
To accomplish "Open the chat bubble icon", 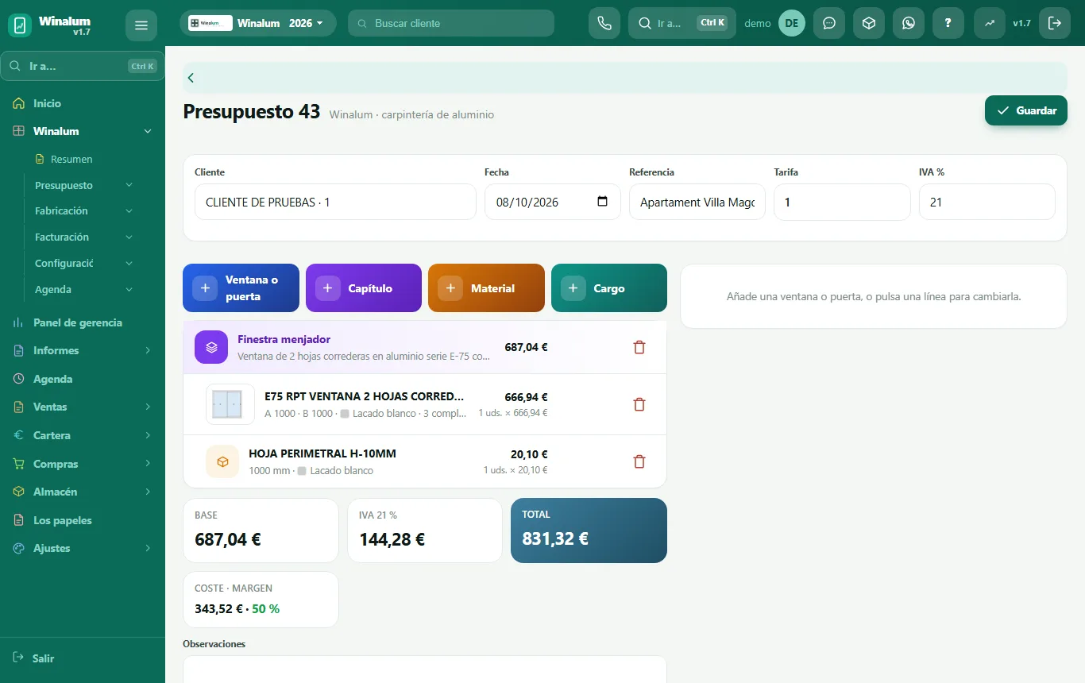I will point(829,23).
